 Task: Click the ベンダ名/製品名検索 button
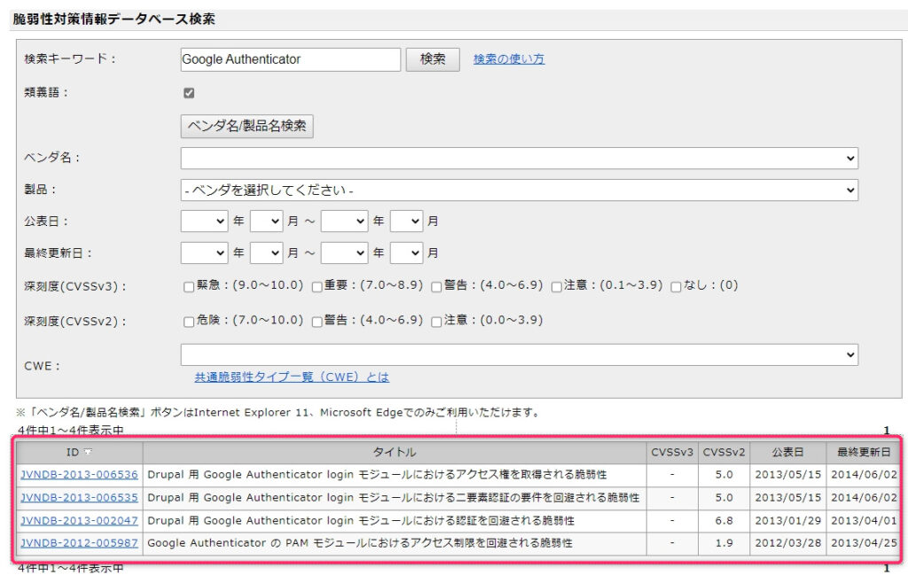[247, 126]
